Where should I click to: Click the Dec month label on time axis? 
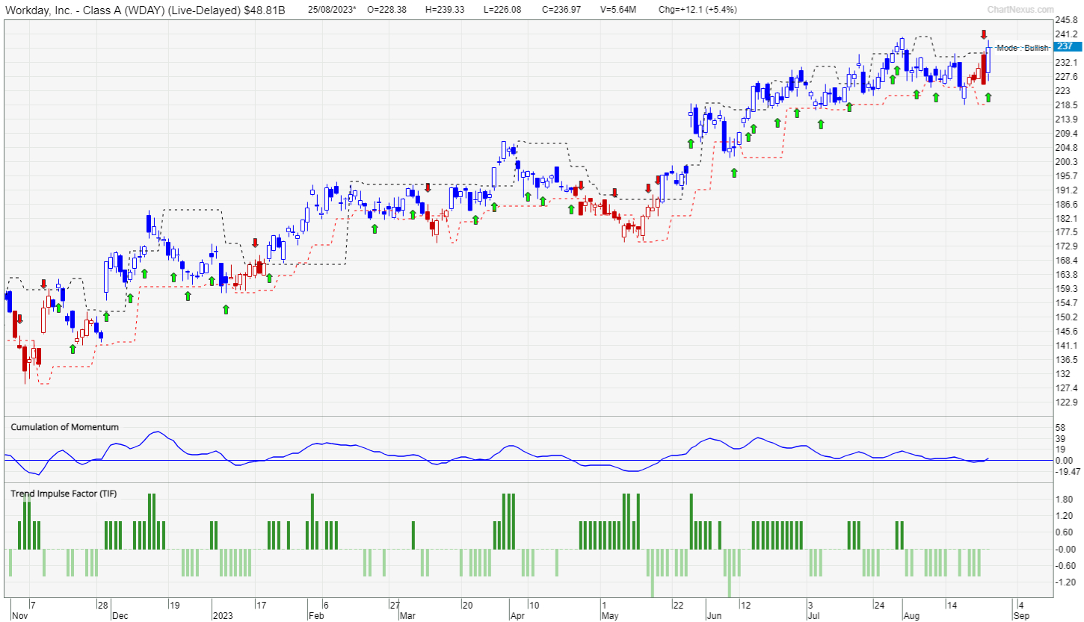point(119,616)
